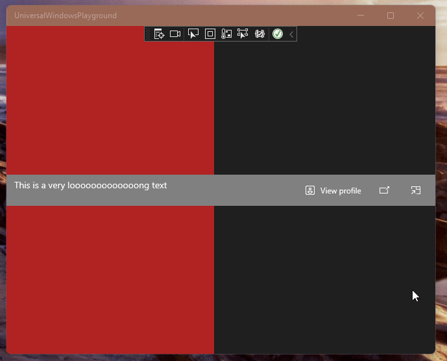Image resolution: width=447 pixels, height=361 pixels.
Task: Click the View profile button
Action: click(x=333, y=191)
